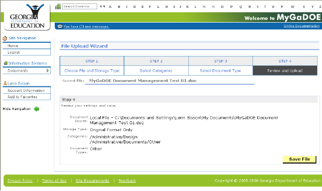Image resolution: width=322 pixels, height=191 pixels.
Task: Filter districts by letter A
Action: pyautogui.click(x=110, y=7)
